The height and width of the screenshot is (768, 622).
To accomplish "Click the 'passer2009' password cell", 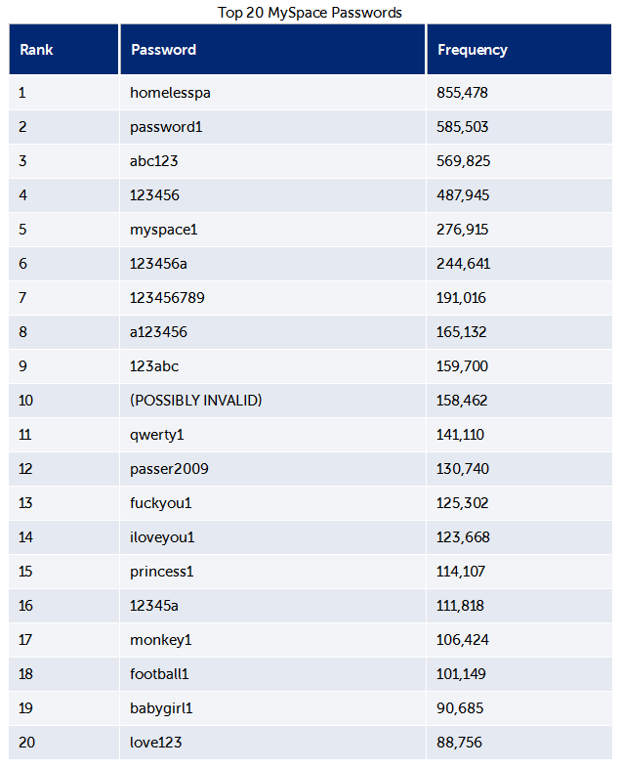I will point(169,469).
